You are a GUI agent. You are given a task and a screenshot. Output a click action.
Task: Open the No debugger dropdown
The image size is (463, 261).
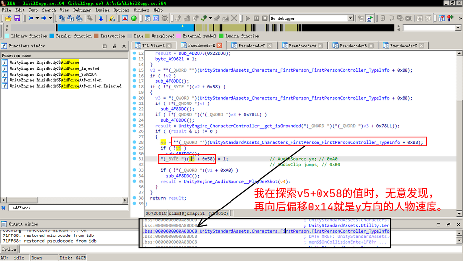click(350, 18)
